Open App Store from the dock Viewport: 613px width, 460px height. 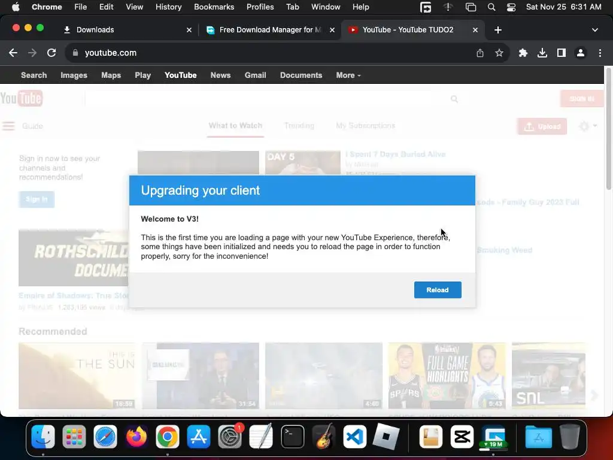[x=199, y=437]
